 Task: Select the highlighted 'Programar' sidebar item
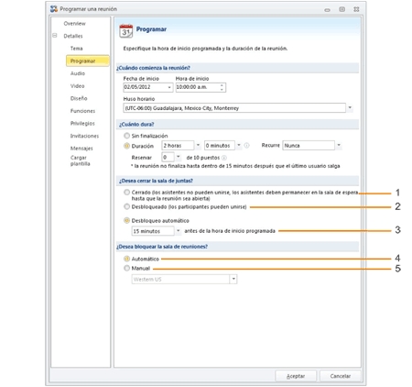pos(87,61)
